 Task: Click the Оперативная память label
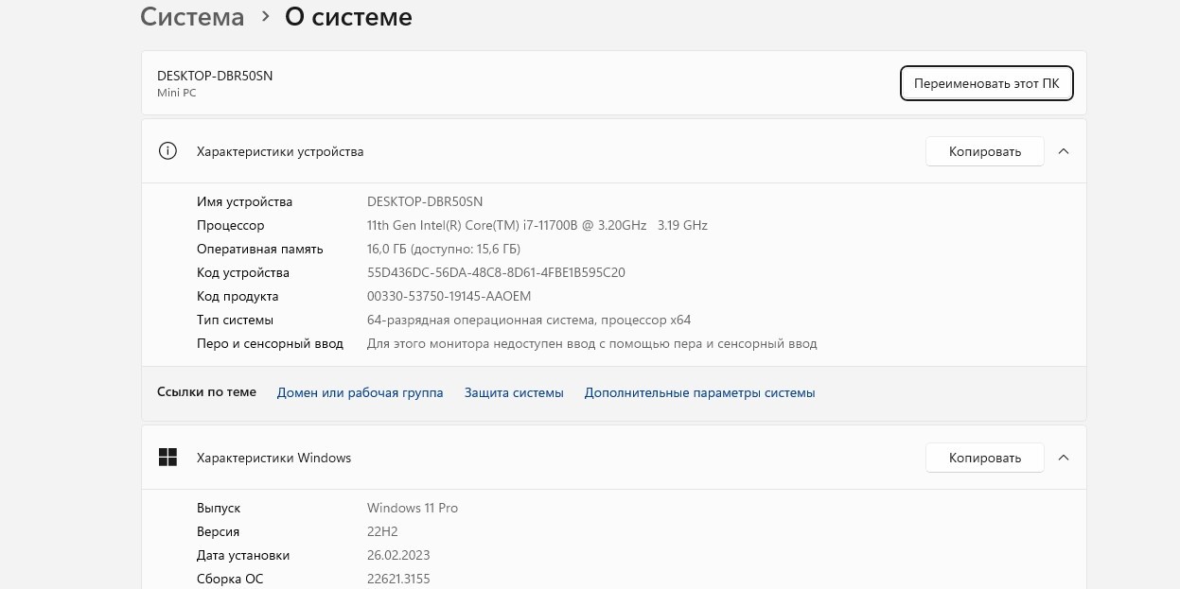[x=260, y=249]
